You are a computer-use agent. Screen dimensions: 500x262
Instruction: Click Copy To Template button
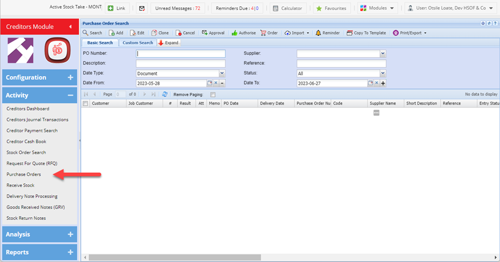[366, 33]
